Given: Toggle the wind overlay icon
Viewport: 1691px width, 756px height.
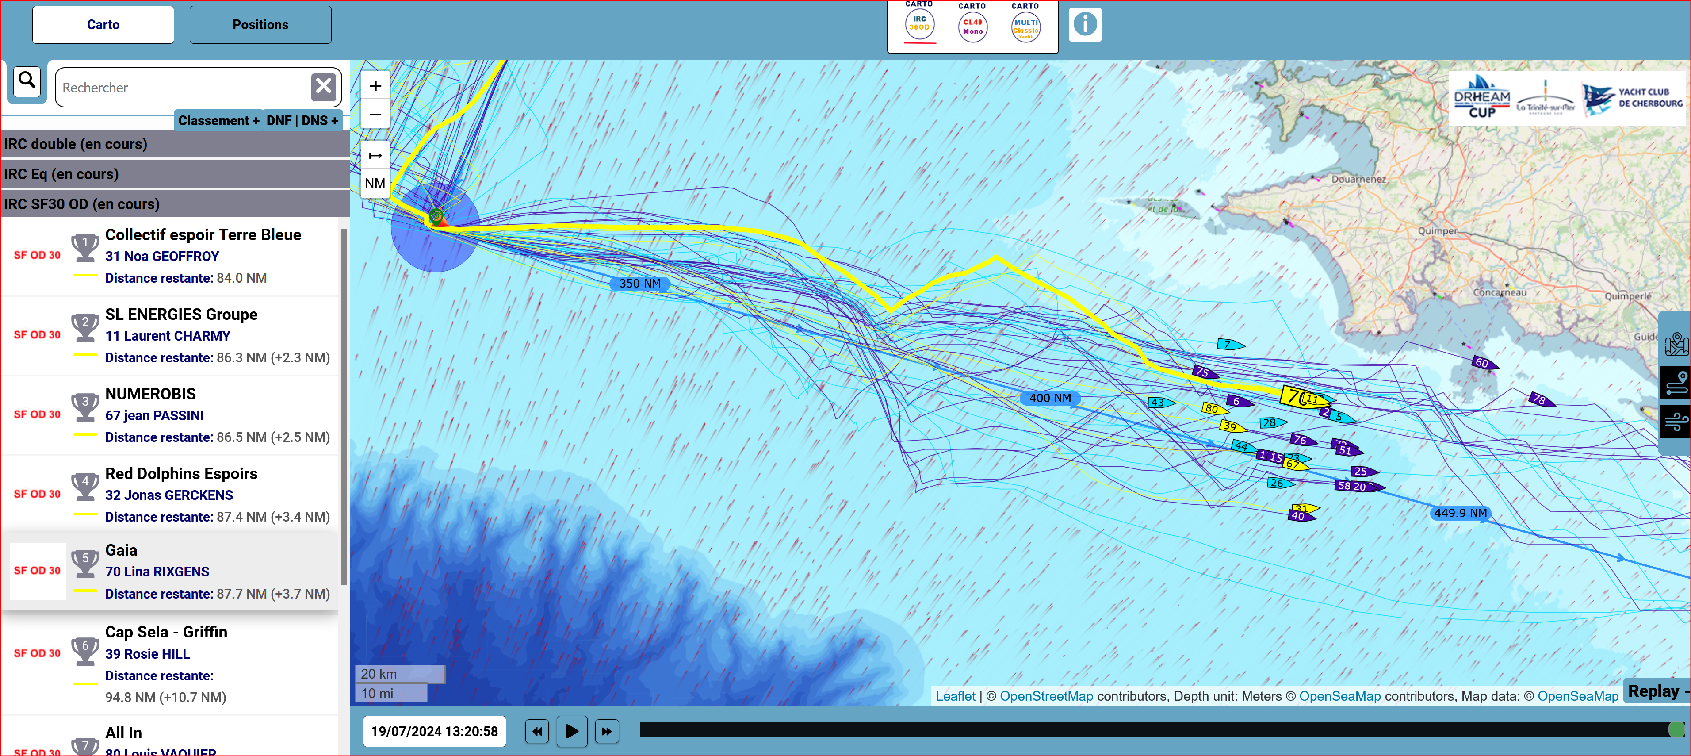Looking at the screenshot, I should point(1676,421).
